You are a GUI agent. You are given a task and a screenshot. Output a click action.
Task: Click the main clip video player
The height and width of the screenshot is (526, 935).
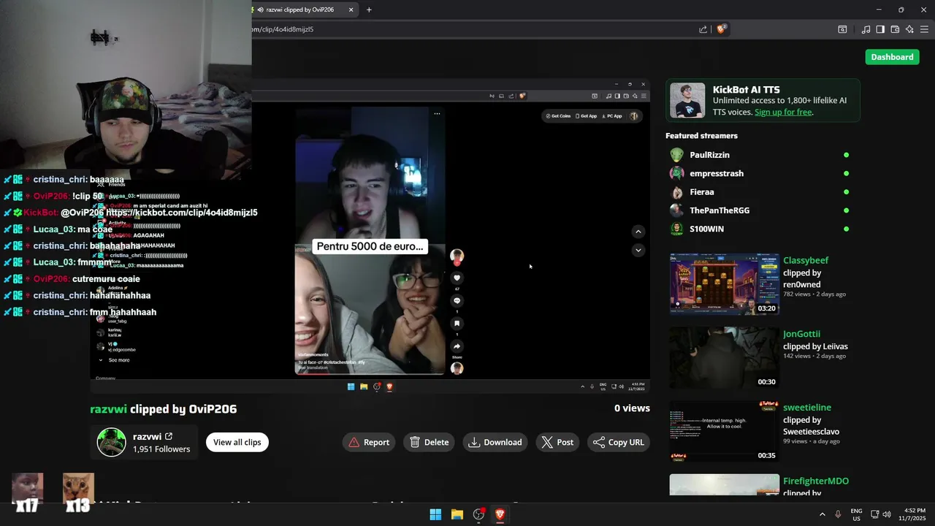coord(370,237)
